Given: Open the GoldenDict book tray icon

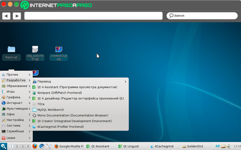Looking at the screenshot, I should pos(223,146).
